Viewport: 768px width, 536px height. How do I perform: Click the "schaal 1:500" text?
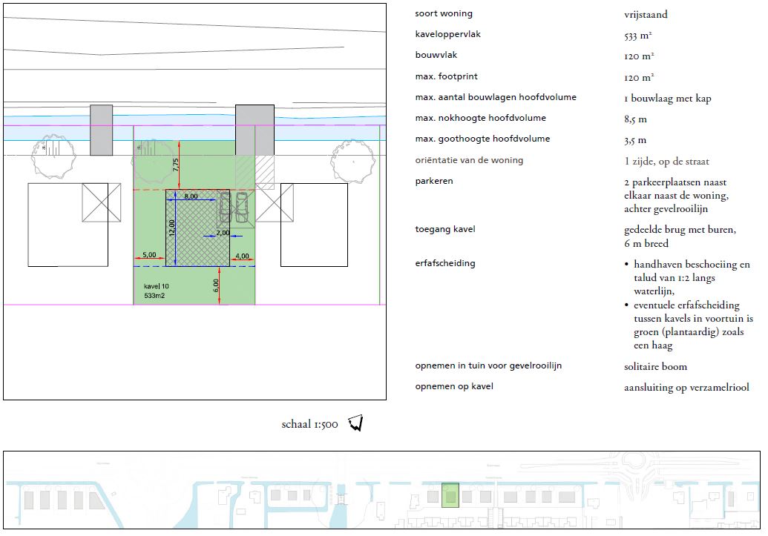point(309,425)
